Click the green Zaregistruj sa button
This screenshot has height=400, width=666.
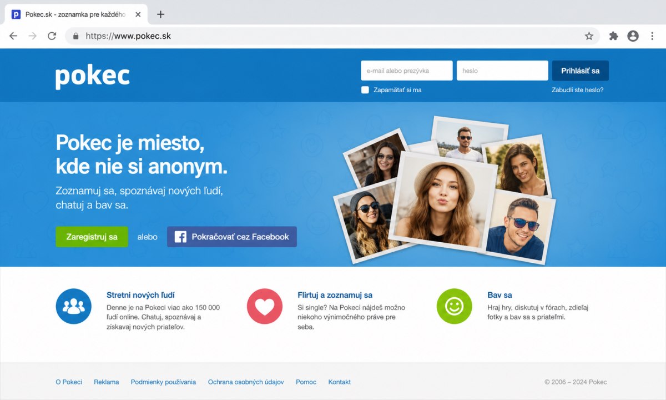(x=92, y=237)
